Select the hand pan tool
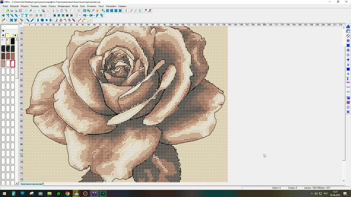This screenshot has height=197, width=351. [x=97, y=11]
